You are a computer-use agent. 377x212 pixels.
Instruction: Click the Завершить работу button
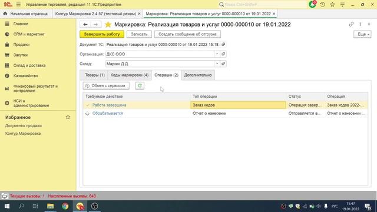pos(102,34)
